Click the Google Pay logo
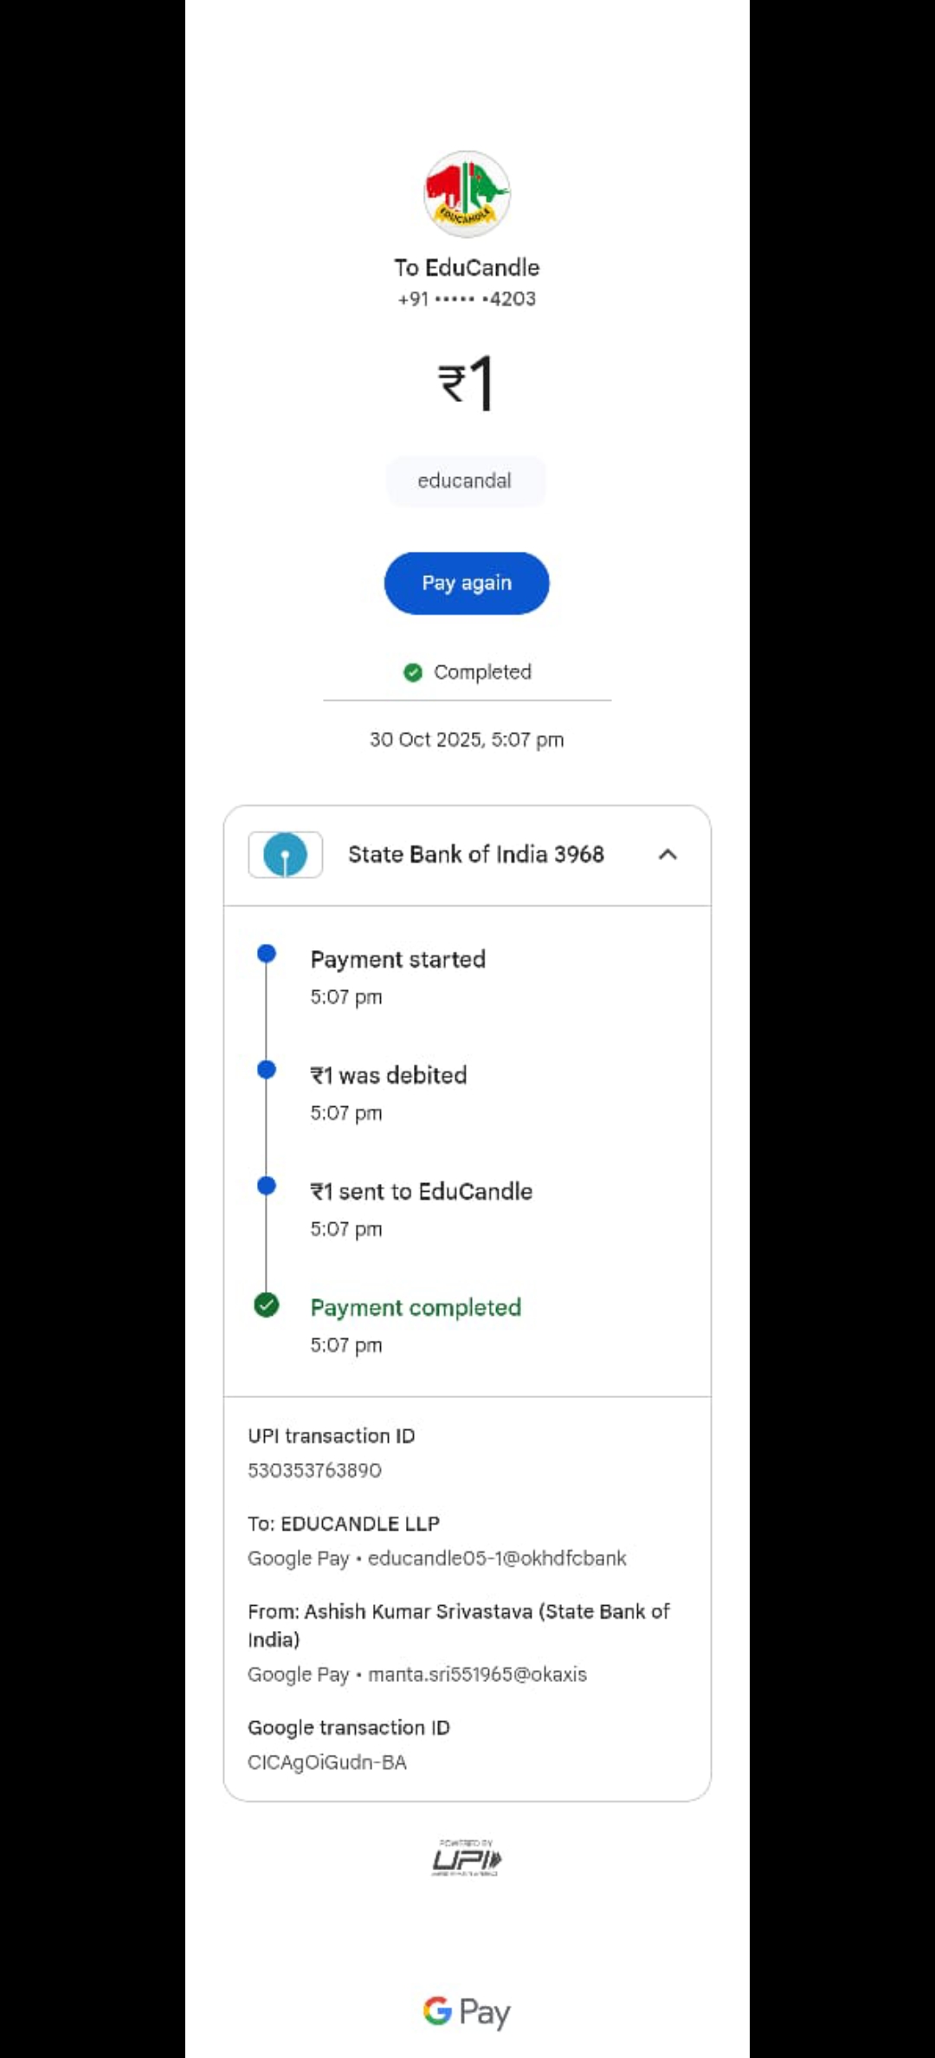Viewport: 935px width, 2058px height. (x=467, y=2011)
